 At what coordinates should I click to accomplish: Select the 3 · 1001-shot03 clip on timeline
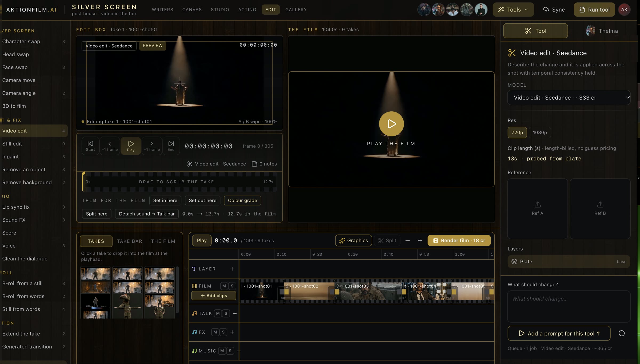(x=368, y=292)
